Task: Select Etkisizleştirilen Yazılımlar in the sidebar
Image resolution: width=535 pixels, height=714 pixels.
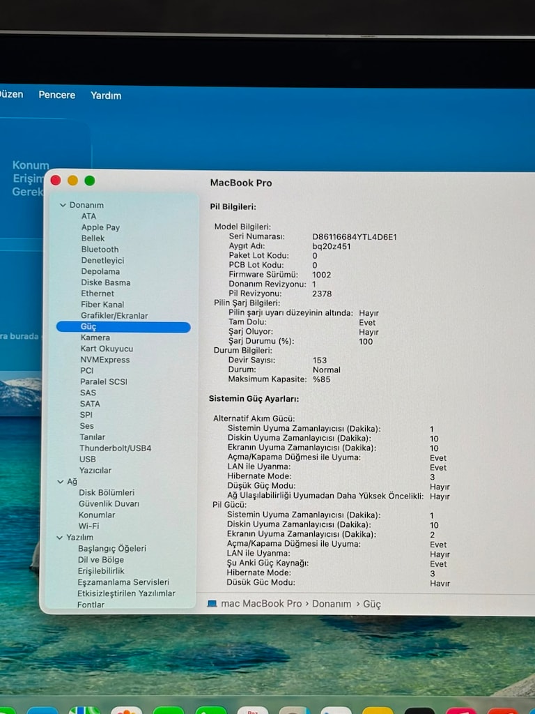Action: click(x=126, y=593)
